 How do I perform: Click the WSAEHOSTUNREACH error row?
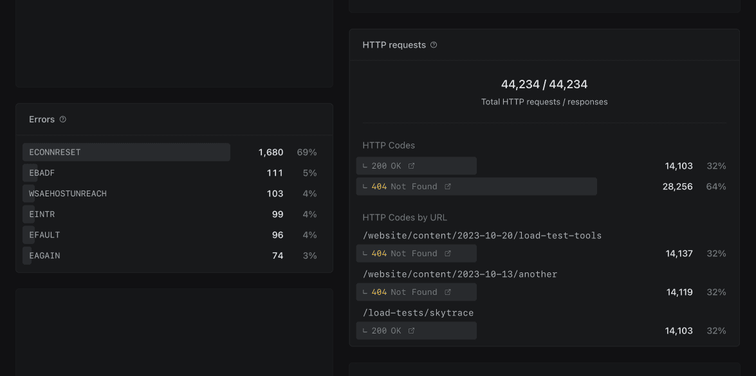coord(97,193)
